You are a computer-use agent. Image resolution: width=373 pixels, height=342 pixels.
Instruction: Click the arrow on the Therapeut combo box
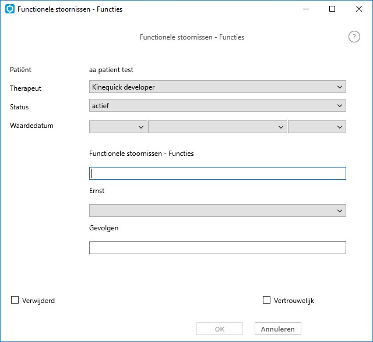click(340, 87)
